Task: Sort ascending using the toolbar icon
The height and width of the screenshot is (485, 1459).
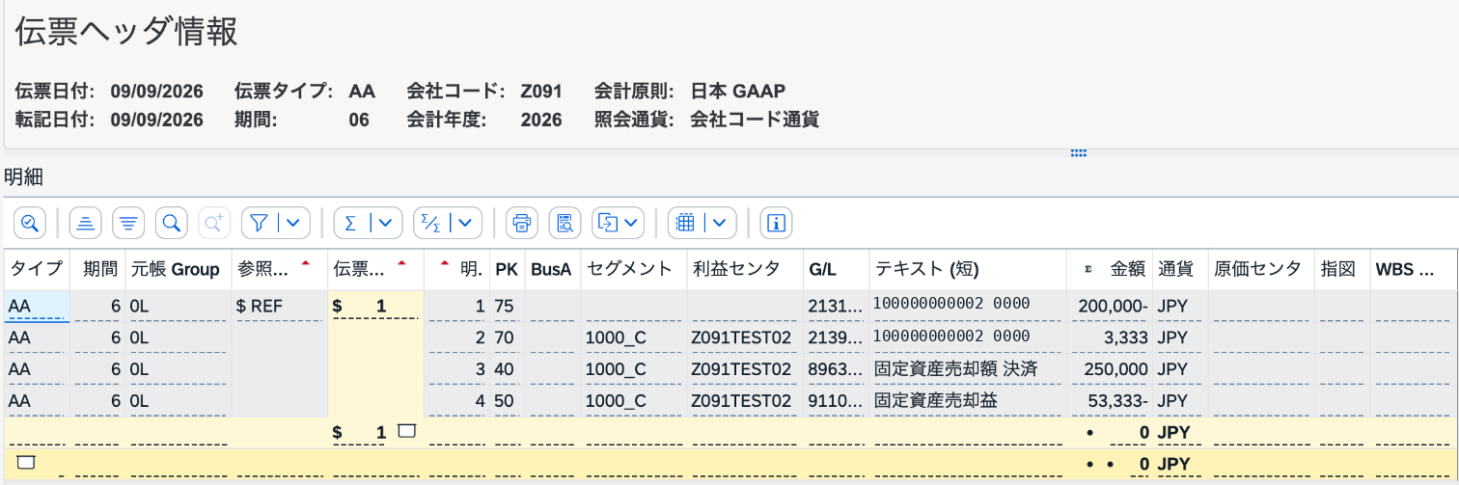Action: tap(86, 223)
